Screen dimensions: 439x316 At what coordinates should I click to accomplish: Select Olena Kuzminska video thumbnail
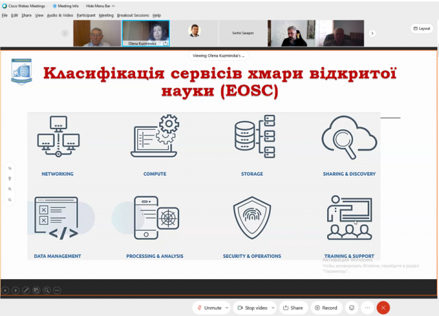click(145, 34)
